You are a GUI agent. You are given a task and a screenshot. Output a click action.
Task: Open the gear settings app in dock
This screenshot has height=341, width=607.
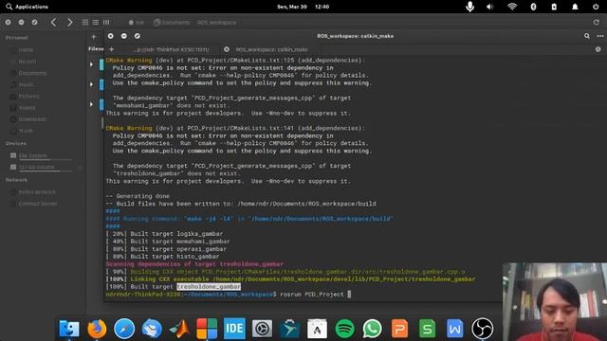(262, 329)
